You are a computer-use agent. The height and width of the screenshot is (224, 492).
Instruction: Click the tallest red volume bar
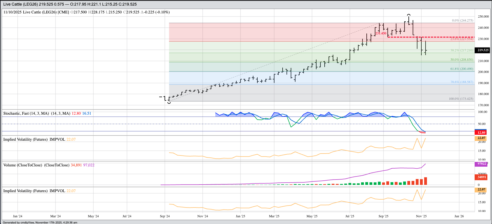click(426, 181)
